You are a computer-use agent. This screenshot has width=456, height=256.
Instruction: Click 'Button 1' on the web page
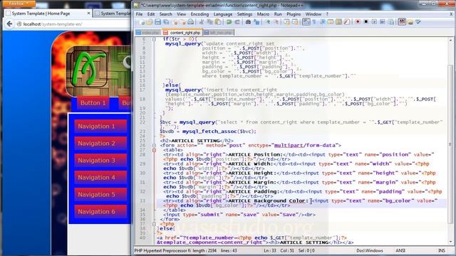coord(93,103)
